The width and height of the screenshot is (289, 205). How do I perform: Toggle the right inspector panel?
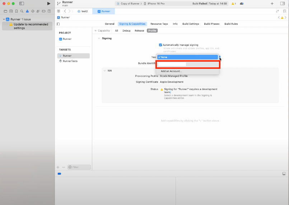click(283, 4)
